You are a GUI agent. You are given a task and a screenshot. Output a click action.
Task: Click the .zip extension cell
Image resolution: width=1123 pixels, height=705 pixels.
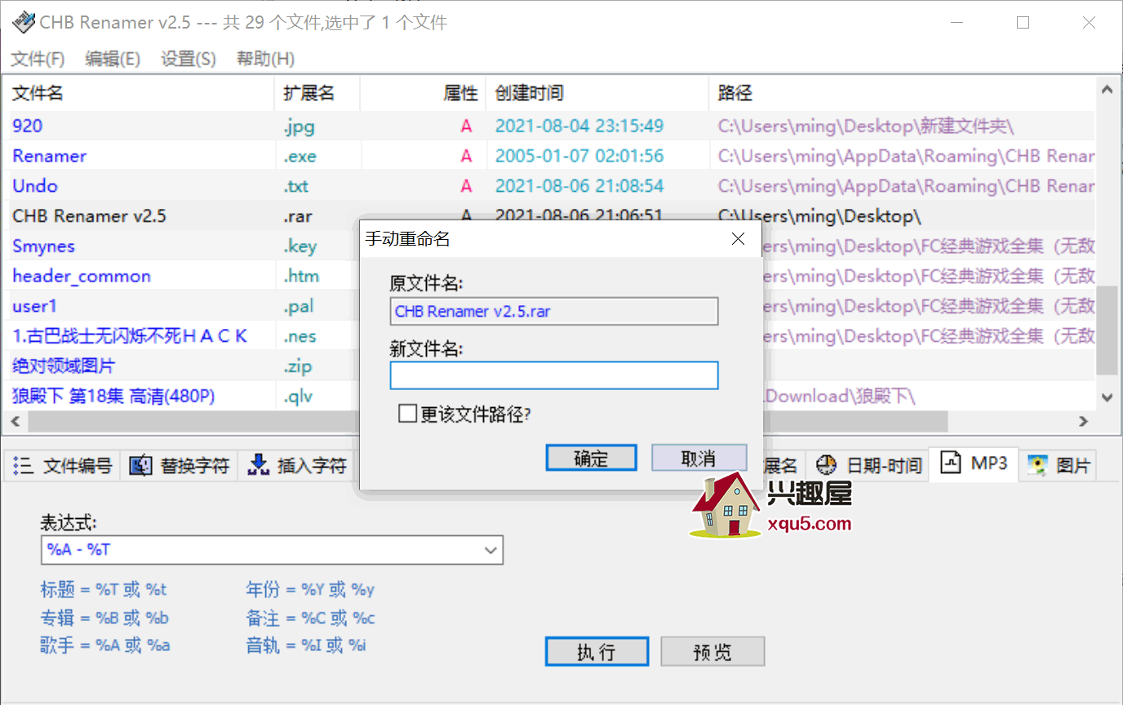297,366
